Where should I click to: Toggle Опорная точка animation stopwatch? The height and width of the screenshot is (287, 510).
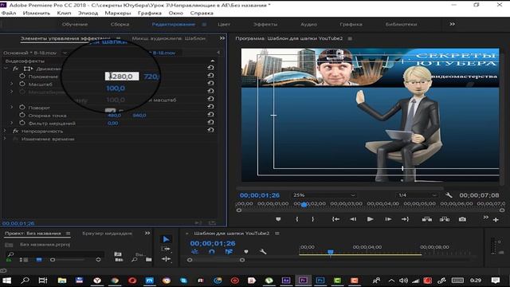coord(22,115)
